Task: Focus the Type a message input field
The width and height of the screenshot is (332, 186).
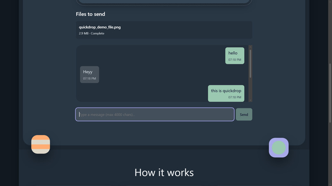Action: 155,115
